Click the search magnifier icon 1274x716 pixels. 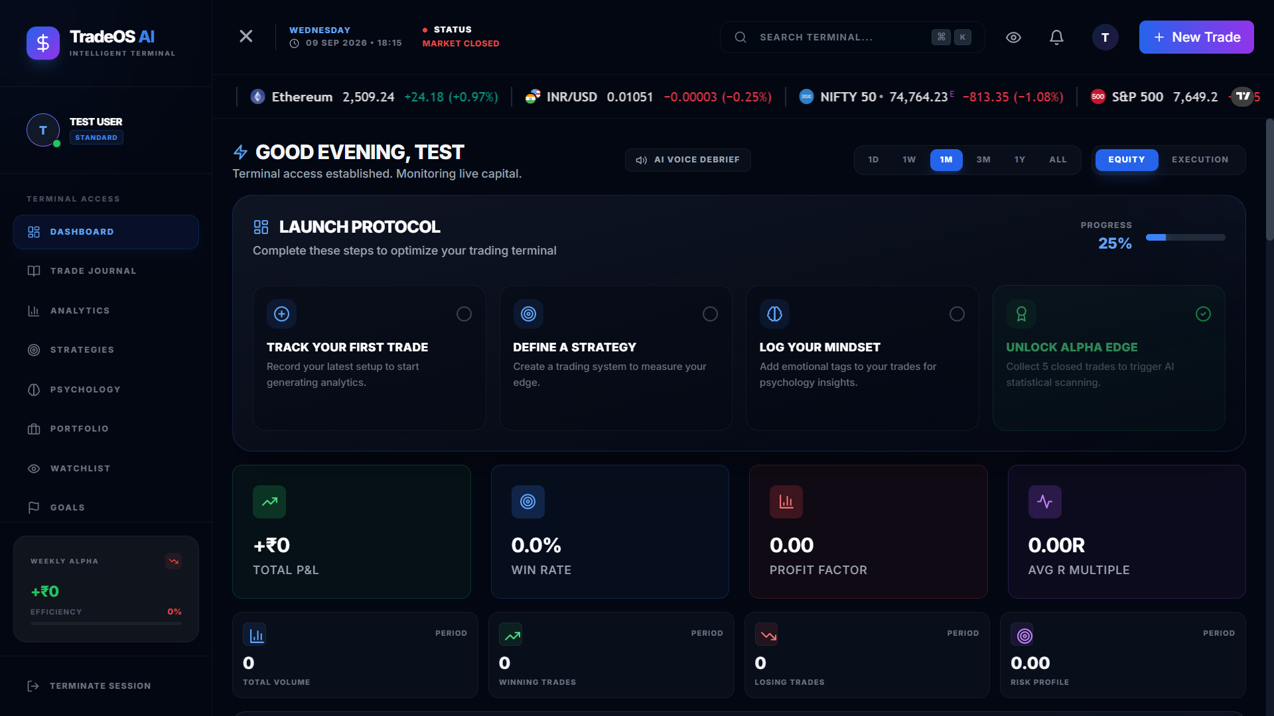pos(741,37)
